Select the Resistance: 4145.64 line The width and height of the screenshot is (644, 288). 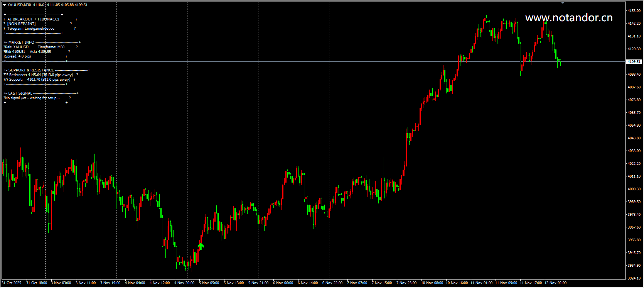coord(41,75)
